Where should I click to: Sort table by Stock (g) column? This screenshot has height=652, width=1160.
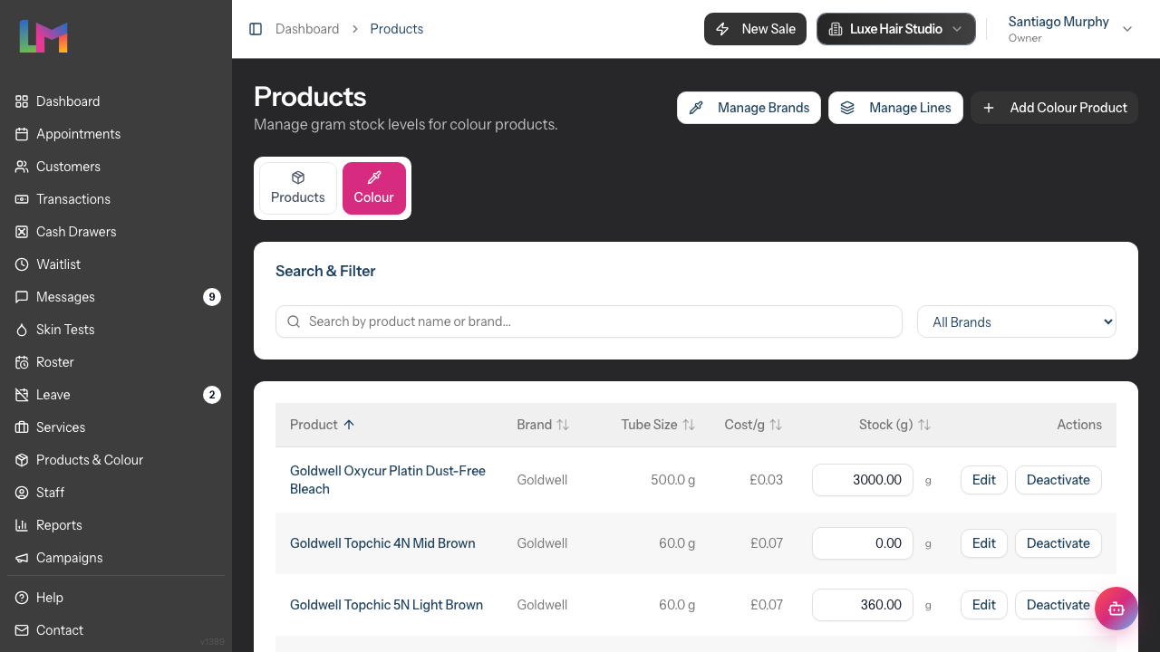pyautogui.click(x=894, y=425)
